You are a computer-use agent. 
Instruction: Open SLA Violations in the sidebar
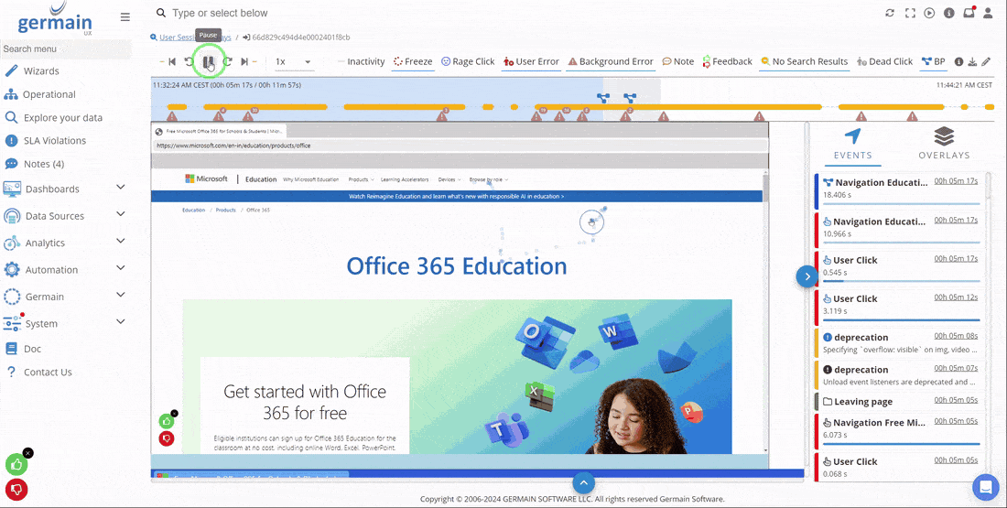pos(55,141)
